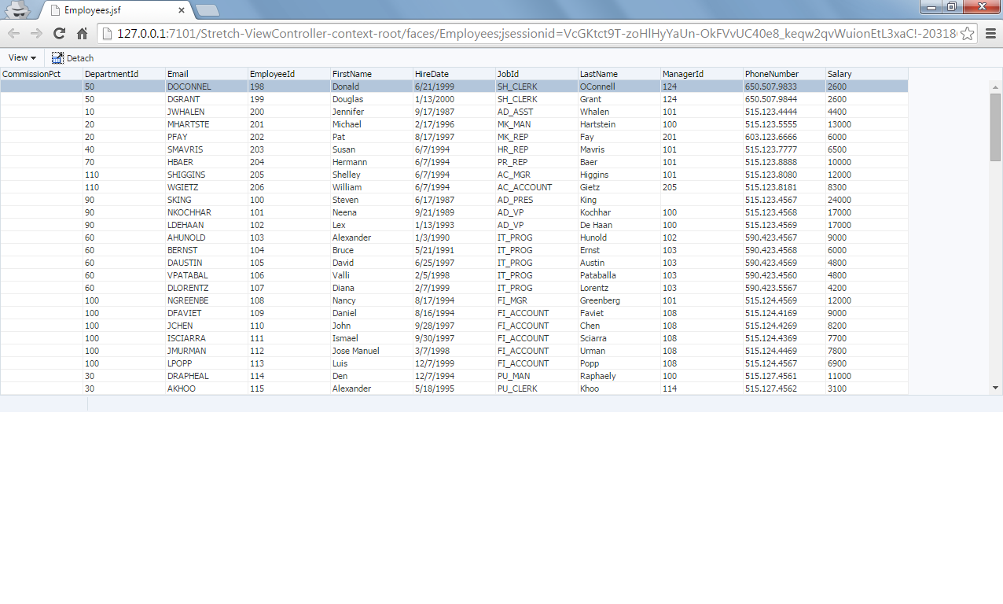The width and height of the screenshot is (1003, 604).
Task: Click the HireDate column header
Action: tap(454, 74)
